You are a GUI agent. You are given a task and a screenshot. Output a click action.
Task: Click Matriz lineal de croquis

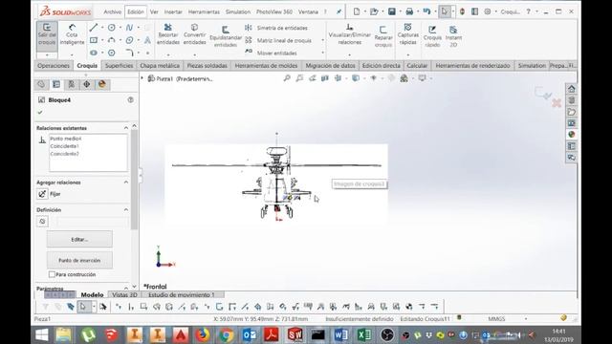(x=278, y=40)
